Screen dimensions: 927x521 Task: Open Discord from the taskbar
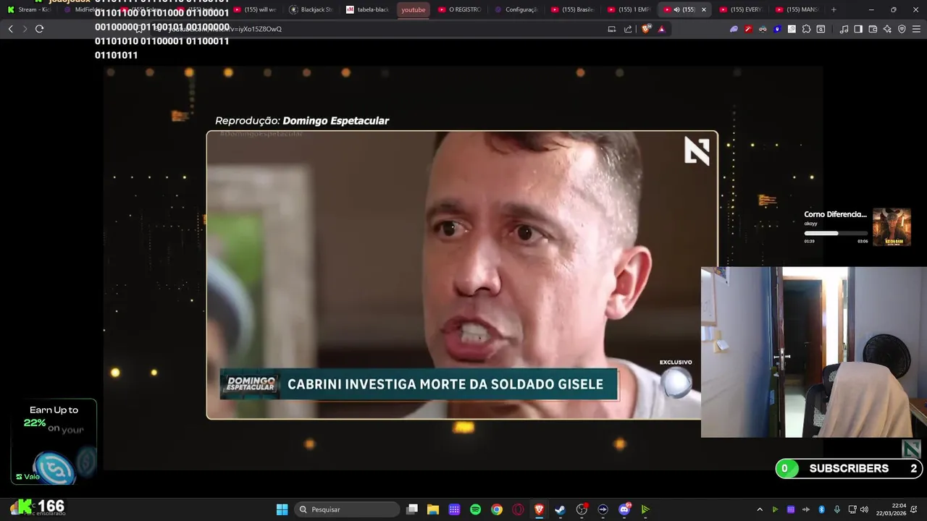pyautogui.click(x=624, y=509)
